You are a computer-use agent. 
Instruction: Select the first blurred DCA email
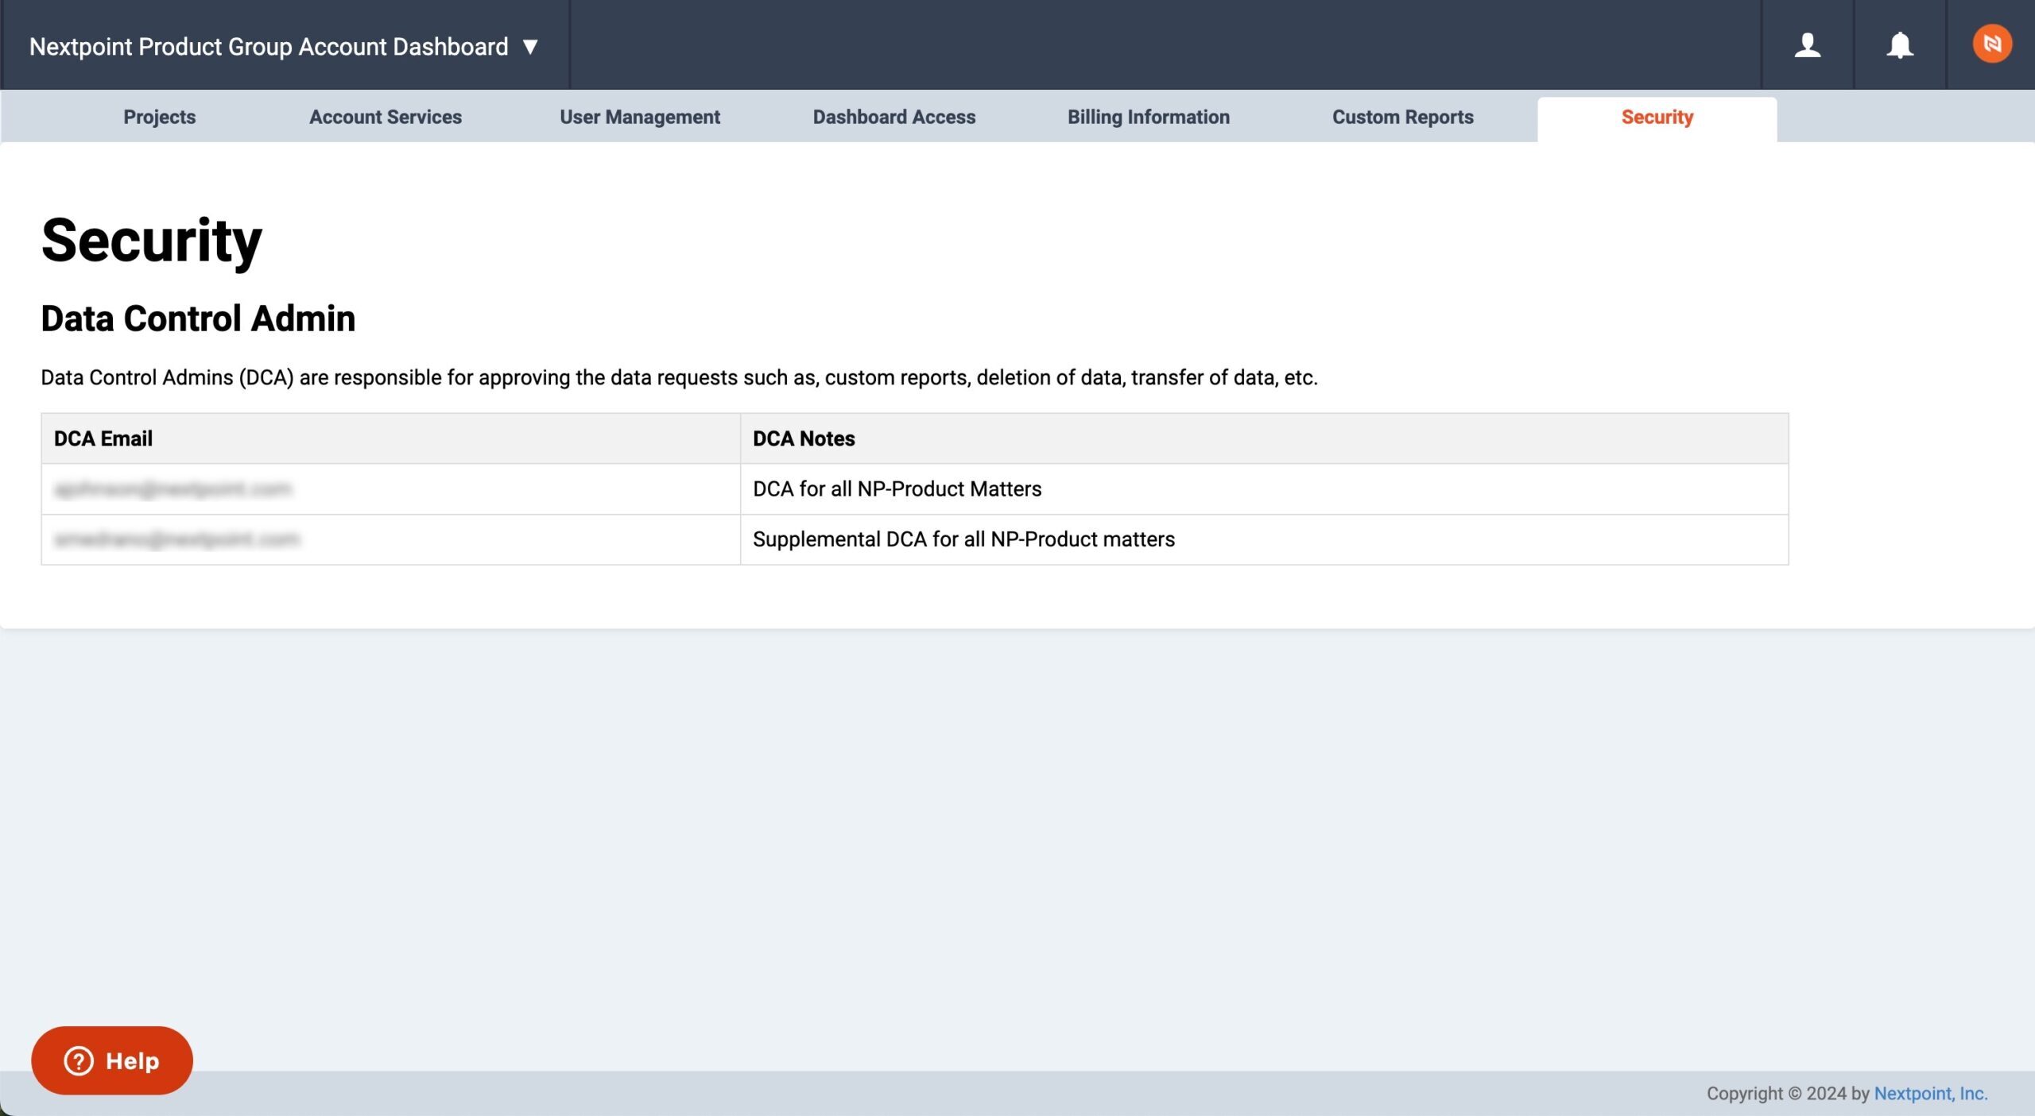(172, 489)
